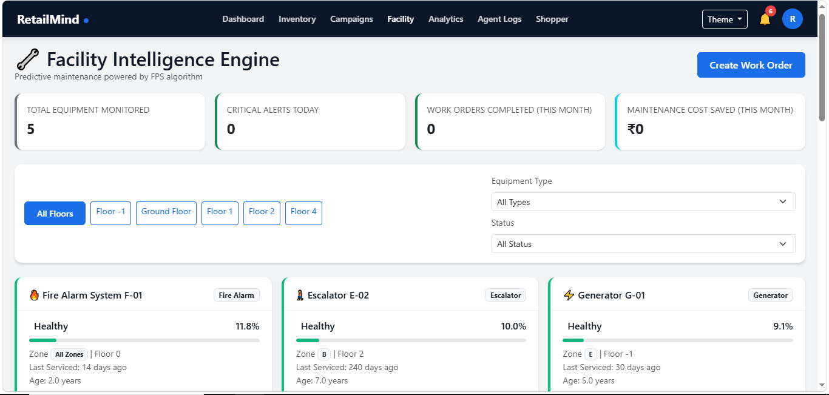Switch to the Agent Logs tab

pyautogui.click(x=499, y=19)
